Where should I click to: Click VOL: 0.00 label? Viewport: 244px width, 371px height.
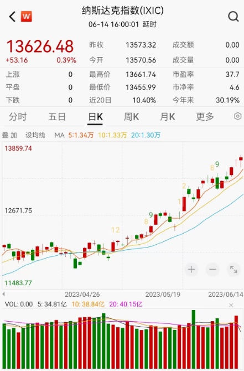(19, 304)
